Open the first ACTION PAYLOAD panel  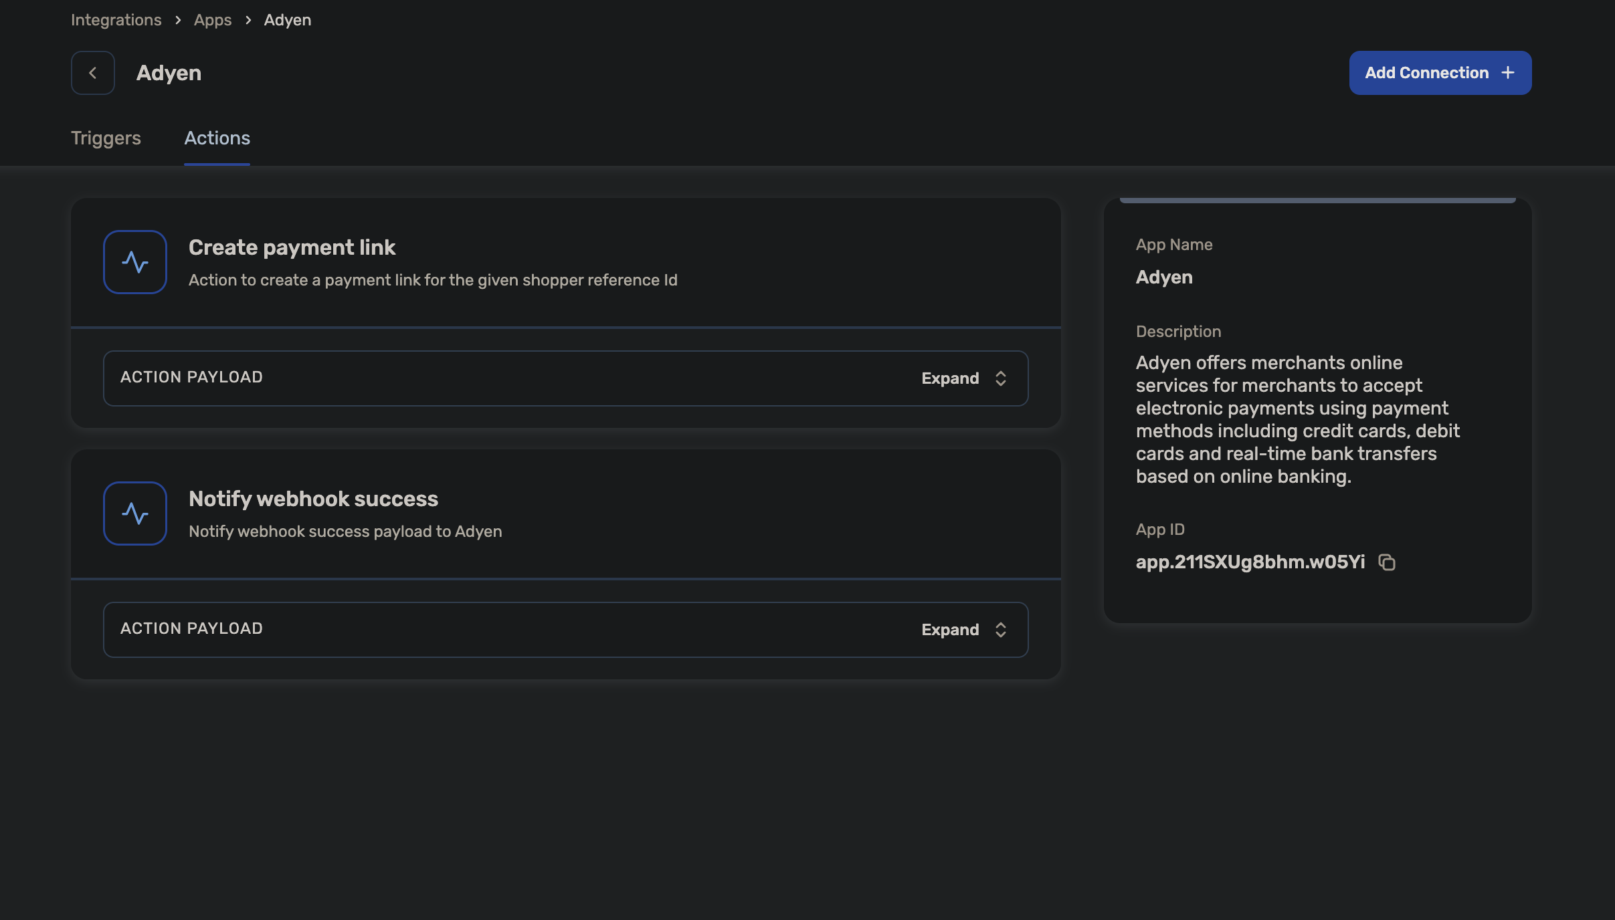tap(191, 377)
